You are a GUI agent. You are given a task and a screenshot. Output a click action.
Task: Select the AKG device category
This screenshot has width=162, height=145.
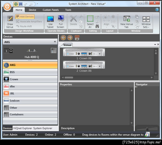[x=30, y=65]
